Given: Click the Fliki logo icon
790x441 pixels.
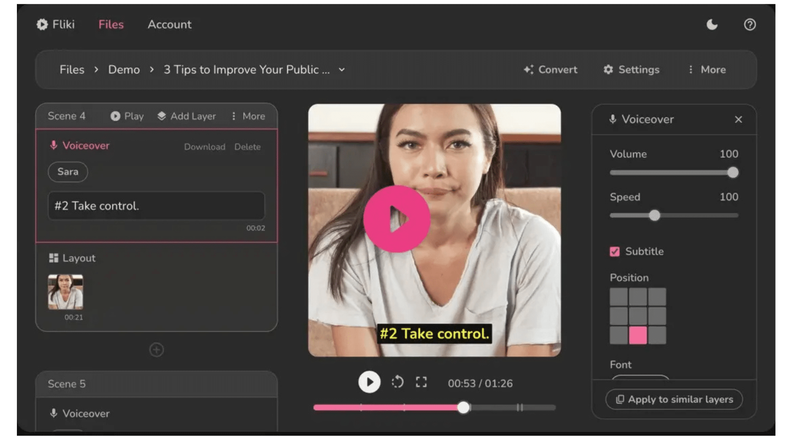Looking at the screenshot, I should click(x=42, y=25).
